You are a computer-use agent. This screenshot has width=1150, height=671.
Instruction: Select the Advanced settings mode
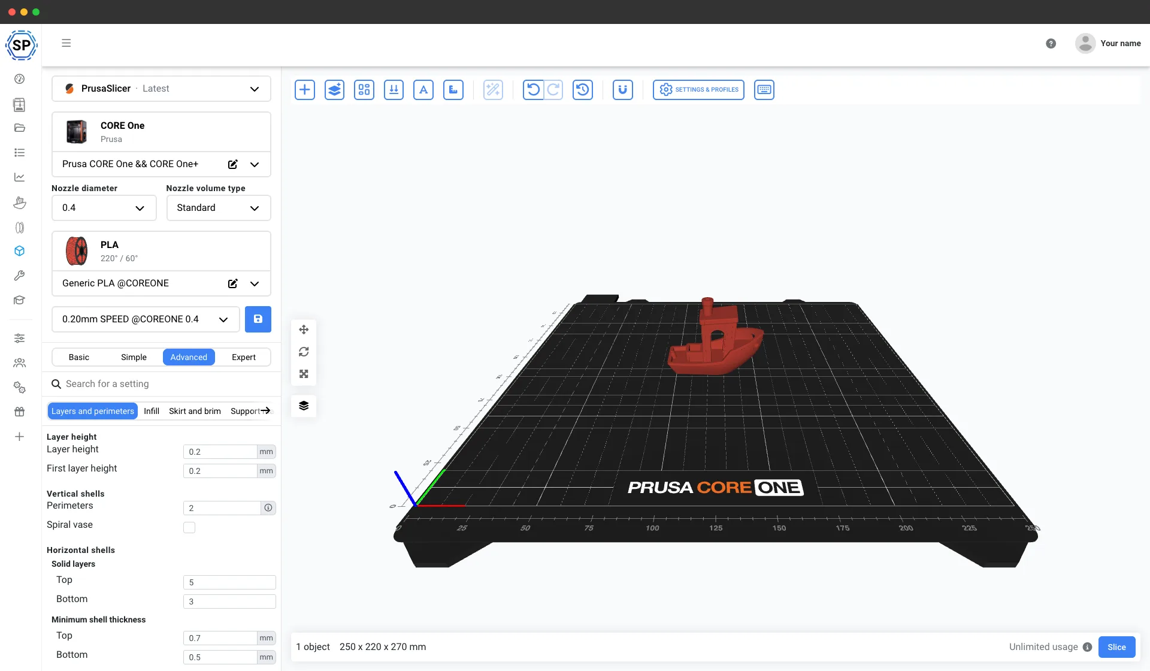189,357
